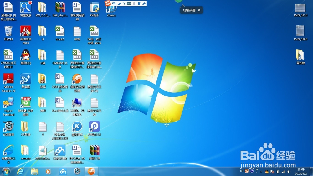
Task: Launch 驱动精灵 2013 from desktop
Action: click(26, 35)
